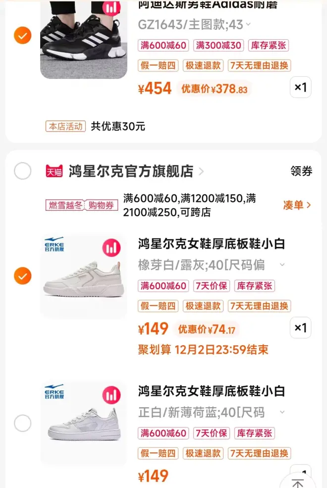The image size is (327, 488).
Task: Select all items from 鸿星尔克官方旗舰店
Action: click(x=22, y=172)
